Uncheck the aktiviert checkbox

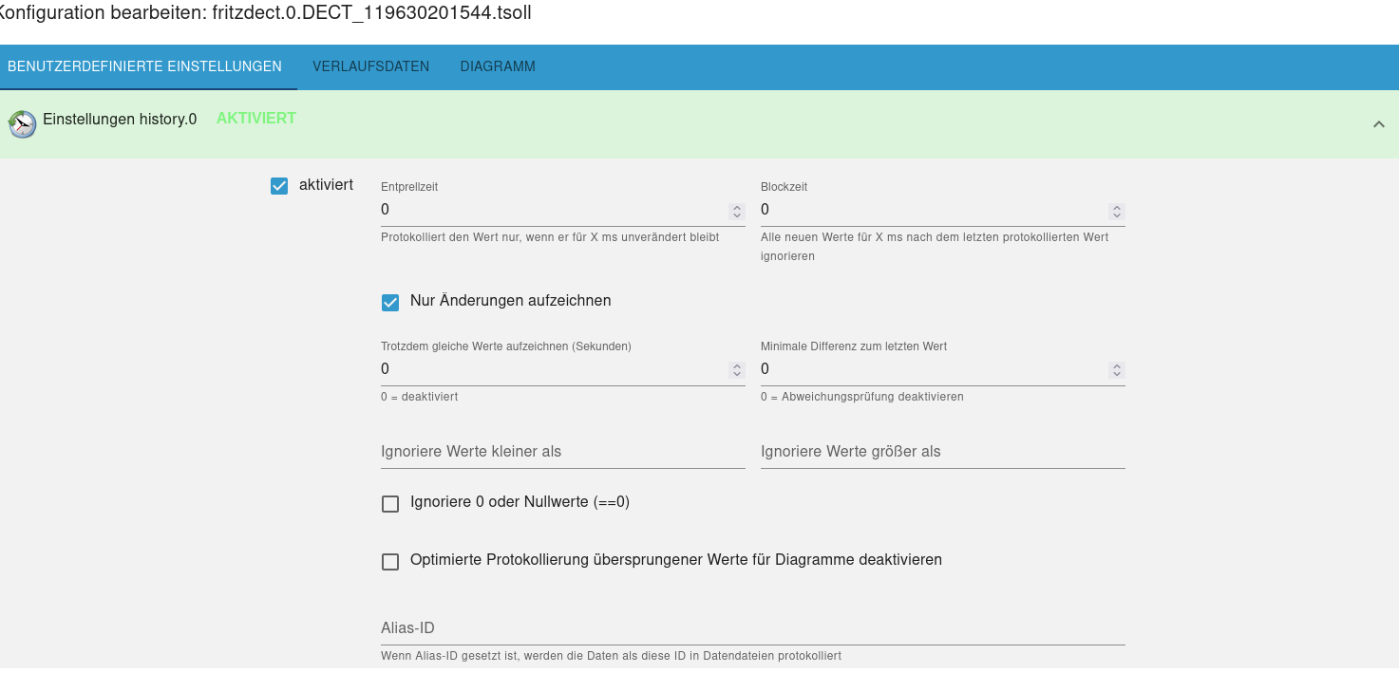point(279,186)
